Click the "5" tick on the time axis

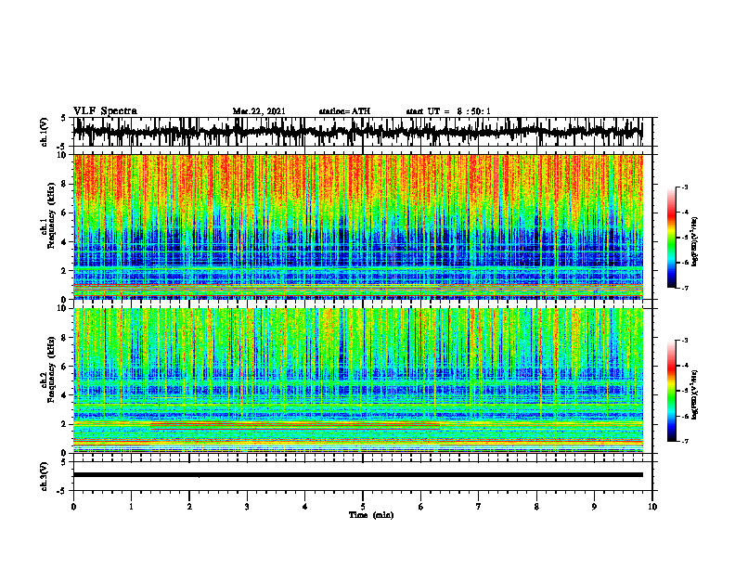[x=363, y=507]
